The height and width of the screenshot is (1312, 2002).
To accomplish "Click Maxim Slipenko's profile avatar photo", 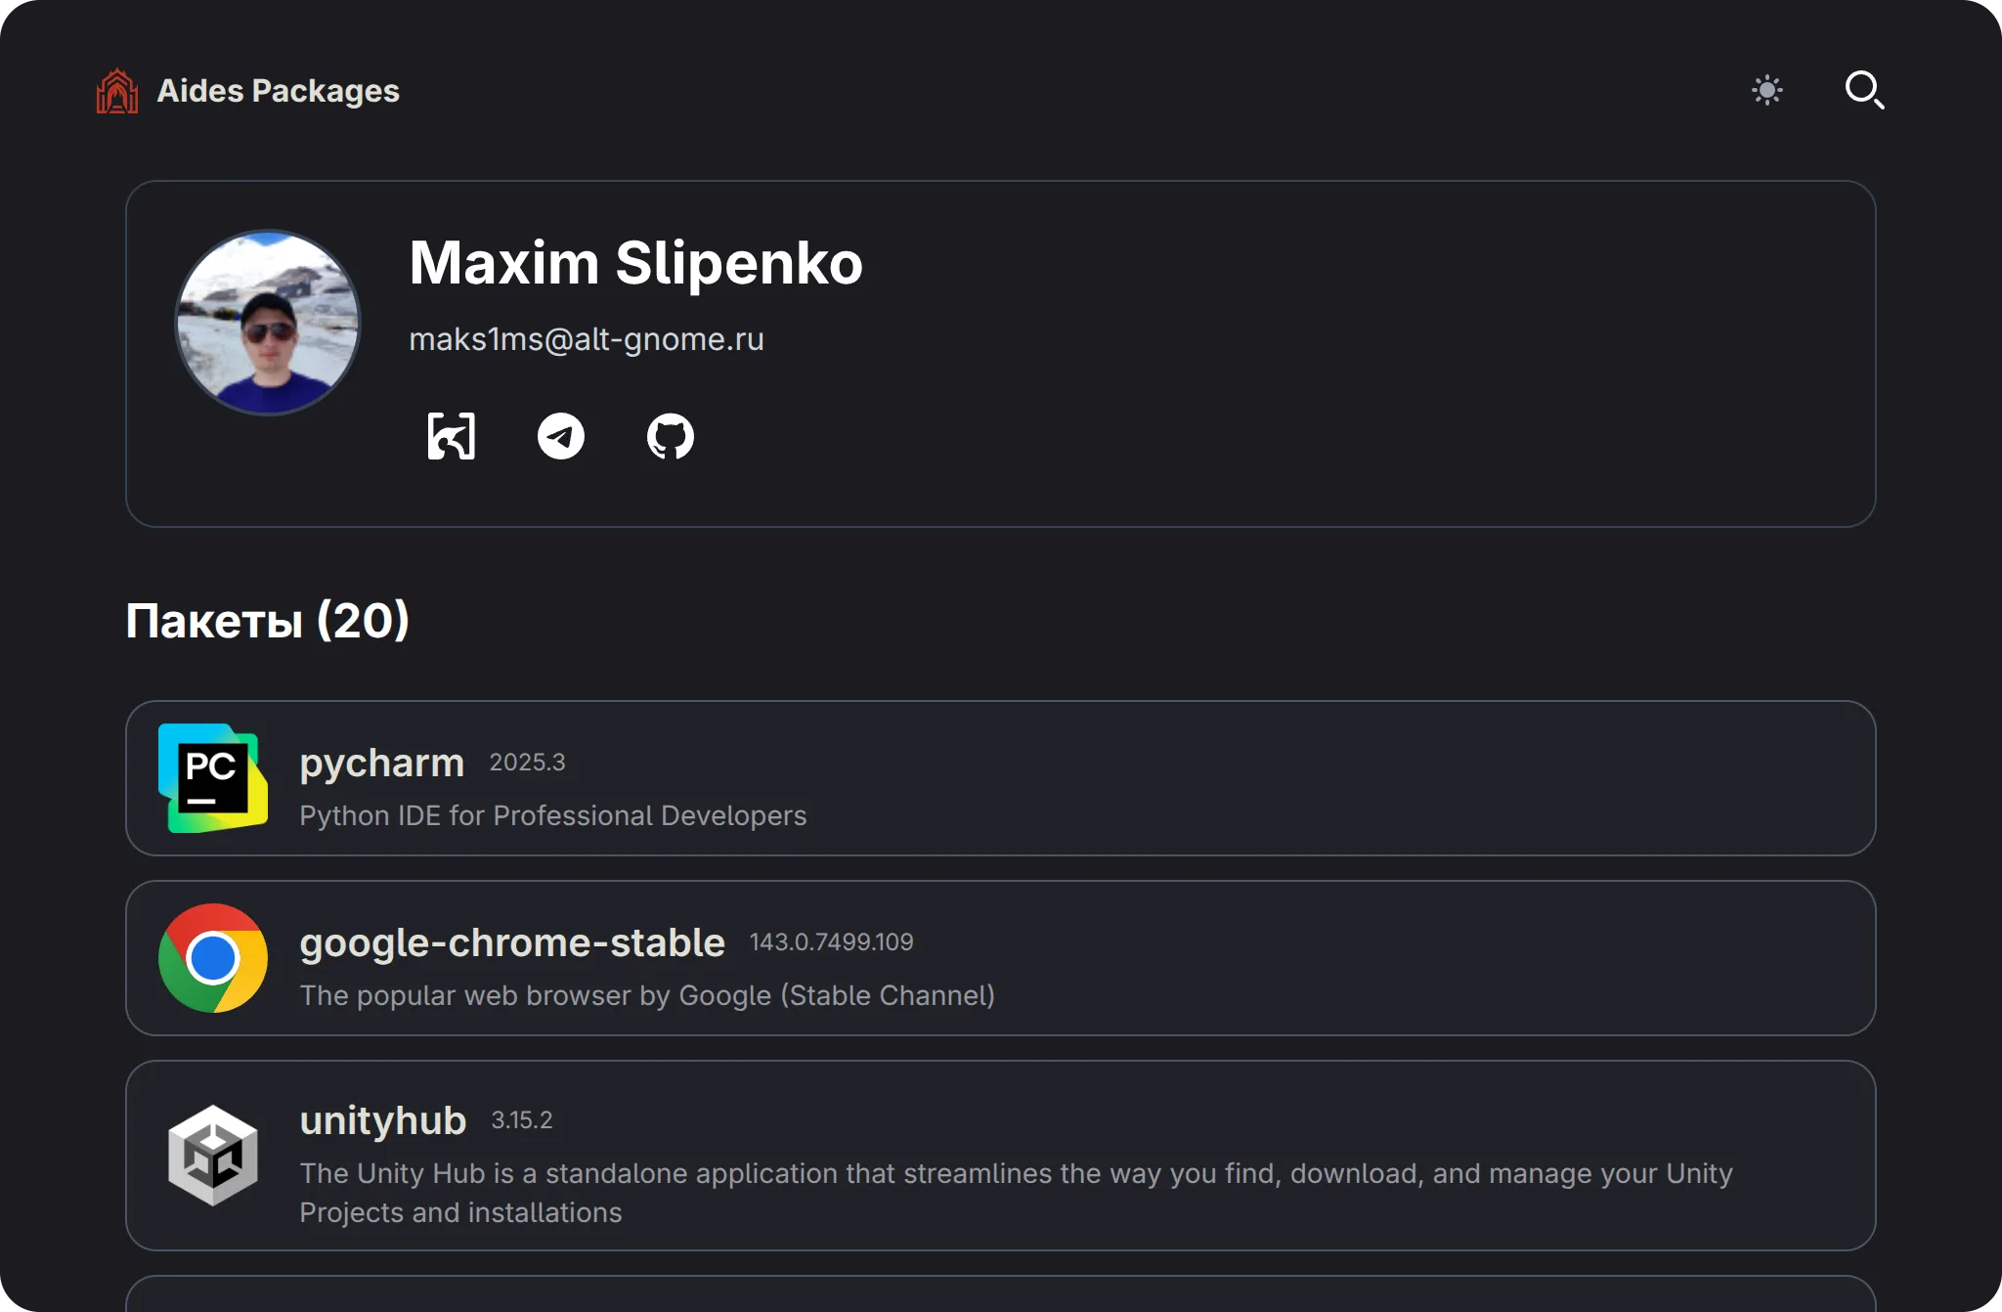I will point(268,323).
